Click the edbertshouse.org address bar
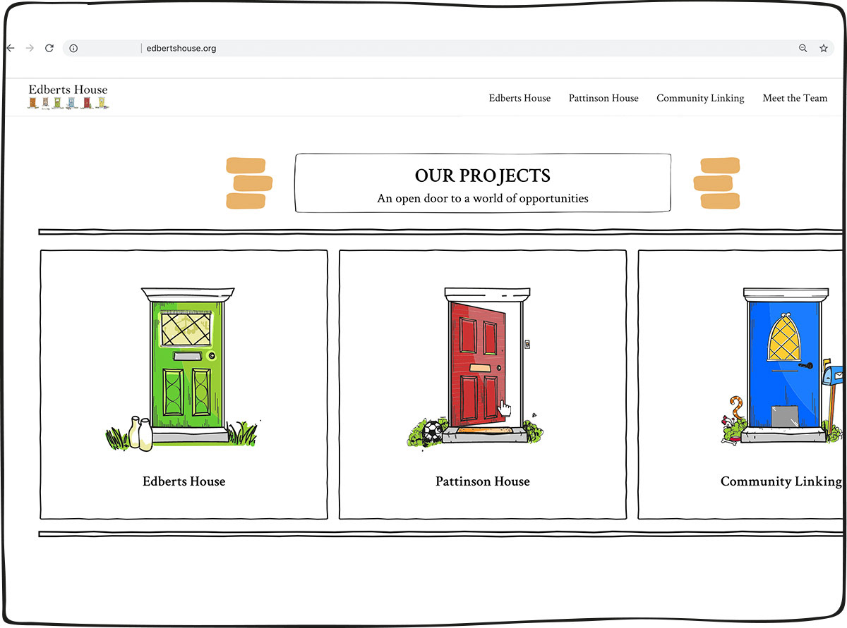Viewport: 847px width, 628px height. [x=448, y=49]
